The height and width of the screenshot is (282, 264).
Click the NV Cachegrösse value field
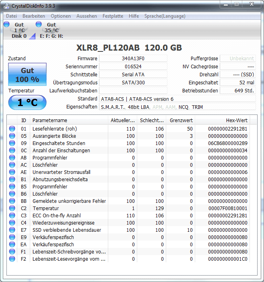pyautogui.click(x=238, y=67)
